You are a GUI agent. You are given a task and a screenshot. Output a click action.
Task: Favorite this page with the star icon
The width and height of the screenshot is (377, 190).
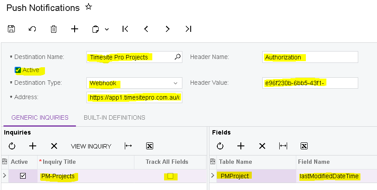pyautogui.click(x=89, y=7)
